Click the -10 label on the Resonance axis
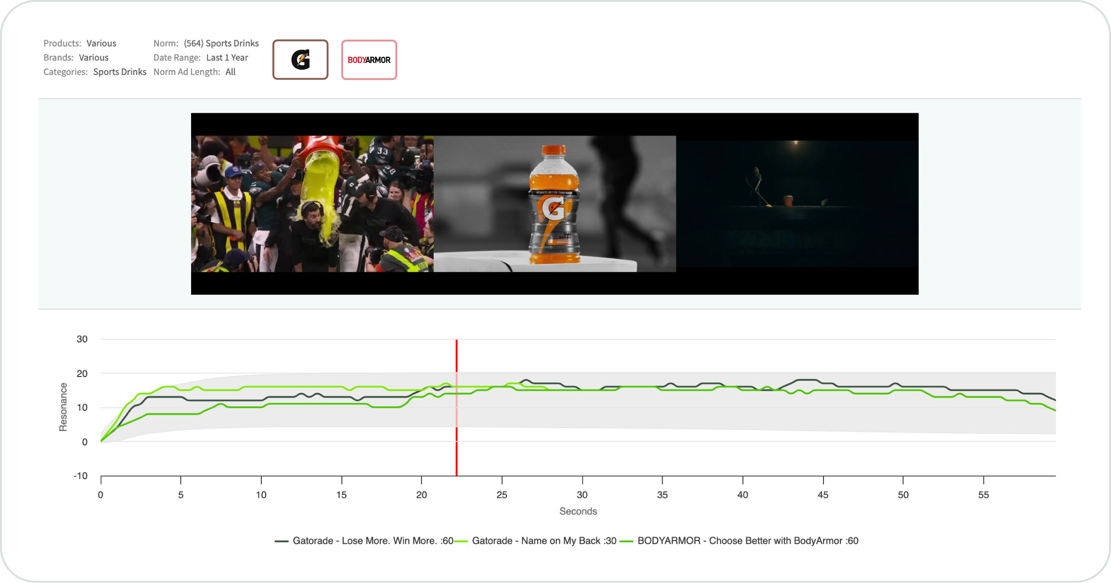The width and height of the screenshot is (1111, 583). 80,476
